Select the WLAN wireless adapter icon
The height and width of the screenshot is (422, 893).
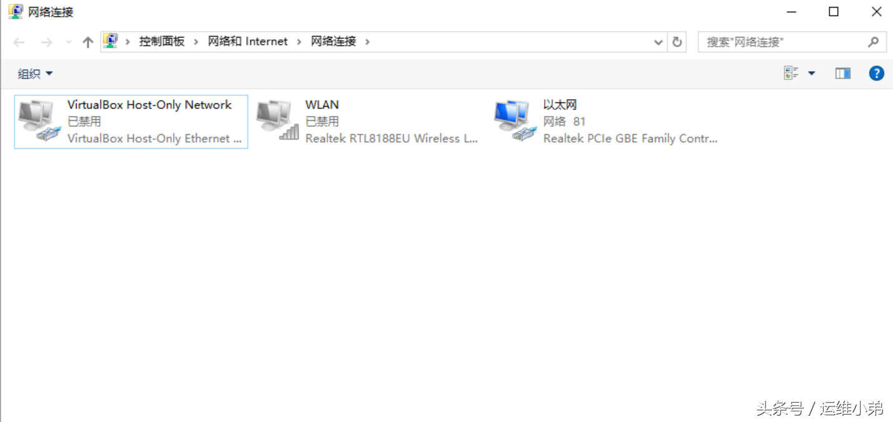point(277,121)
